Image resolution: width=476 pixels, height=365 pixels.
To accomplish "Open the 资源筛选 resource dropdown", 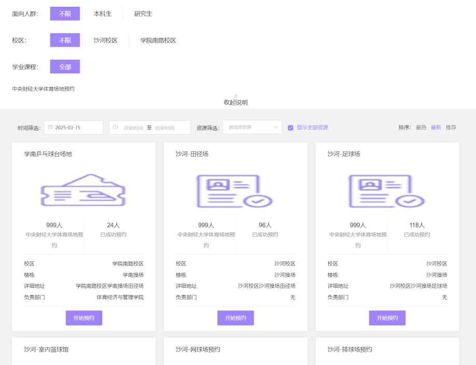I will (253, 128).
